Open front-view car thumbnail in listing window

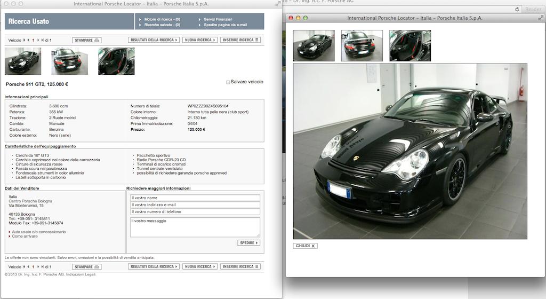23,61
